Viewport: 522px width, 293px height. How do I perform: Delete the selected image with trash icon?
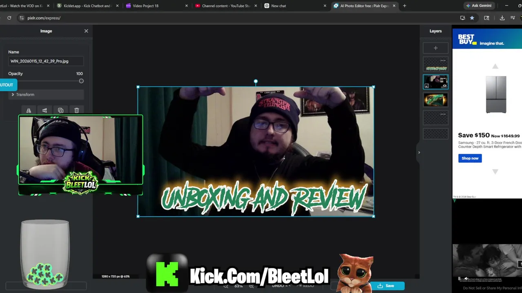point(76,110)
